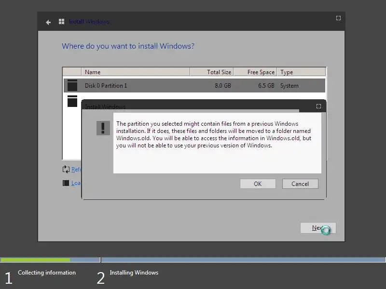The height and width of the screenshot is (289, 386).
Task: Dismiss the warning with Cancel
Action: (300, 184)
